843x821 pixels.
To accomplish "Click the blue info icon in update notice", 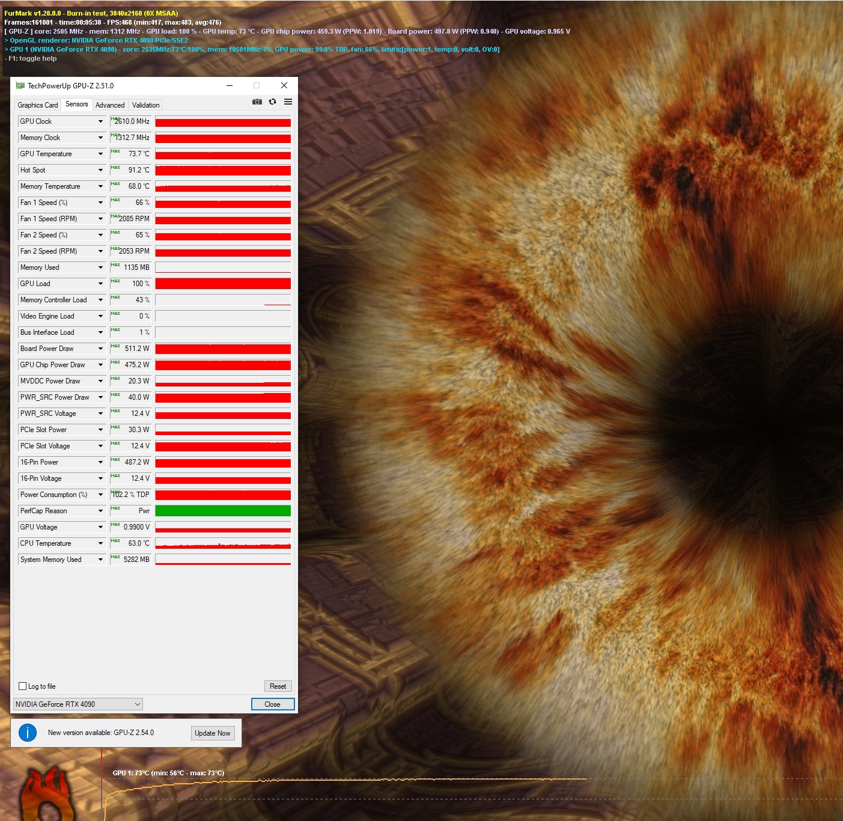I will [28, 733].
